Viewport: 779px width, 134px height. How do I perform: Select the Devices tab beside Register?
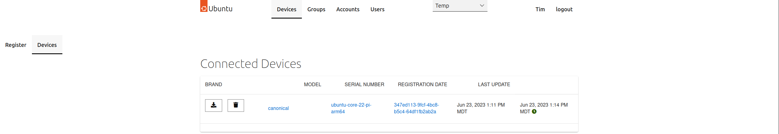pos(47,45)
